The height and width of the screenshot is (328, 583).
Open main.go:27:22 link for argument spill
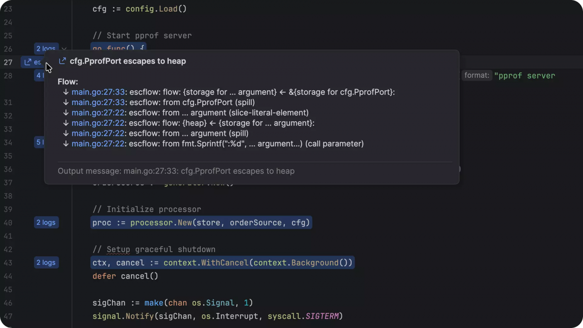click(98, 134)
